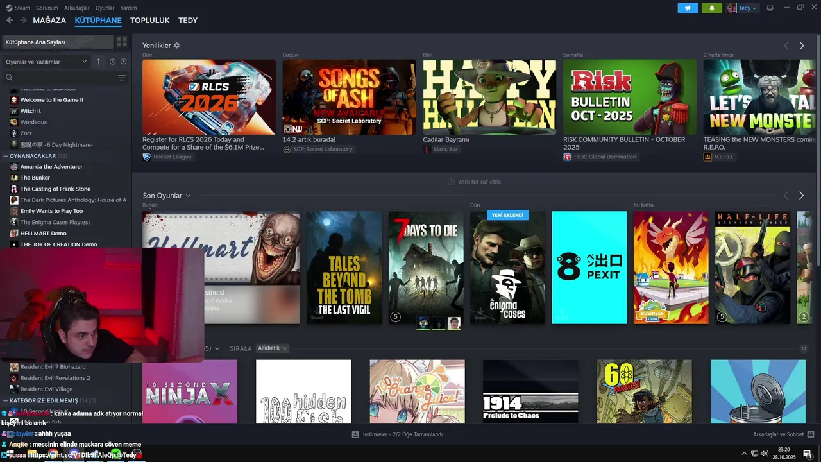Open Windows notification center icon
Viewport: 821px width, 462px height.
(808, 454)
